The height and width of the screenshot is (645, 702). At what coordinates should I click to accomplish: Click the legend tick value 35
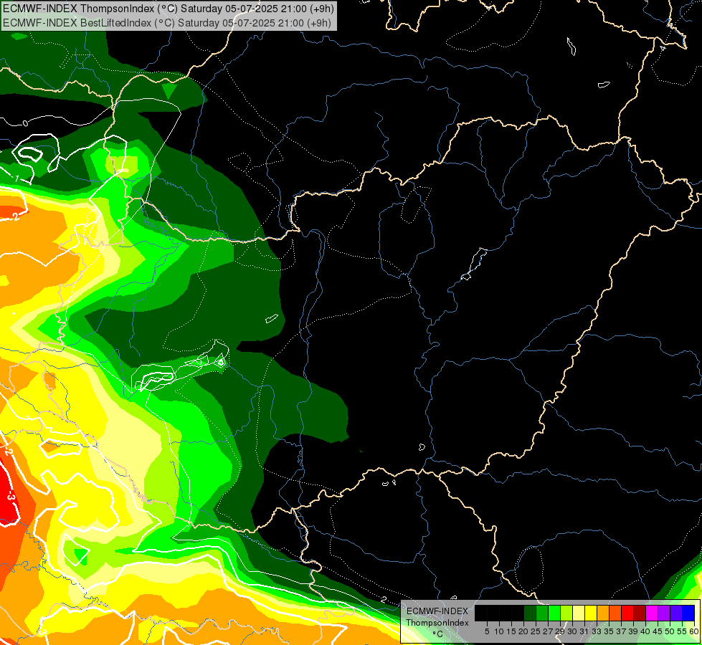[609, 631]
